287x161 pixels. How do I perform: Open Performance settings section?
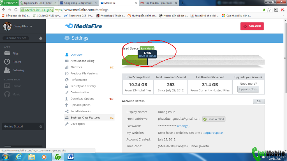(78, 80)
